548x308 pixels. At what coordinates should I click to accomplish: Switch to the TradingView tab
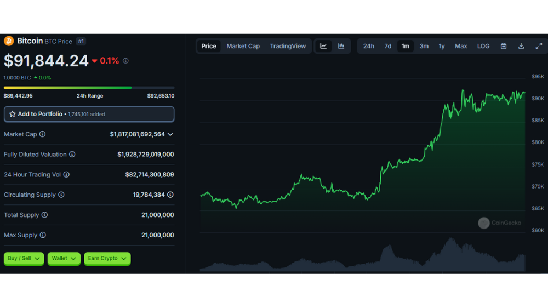pyautogui.click(x=288, y=46)
